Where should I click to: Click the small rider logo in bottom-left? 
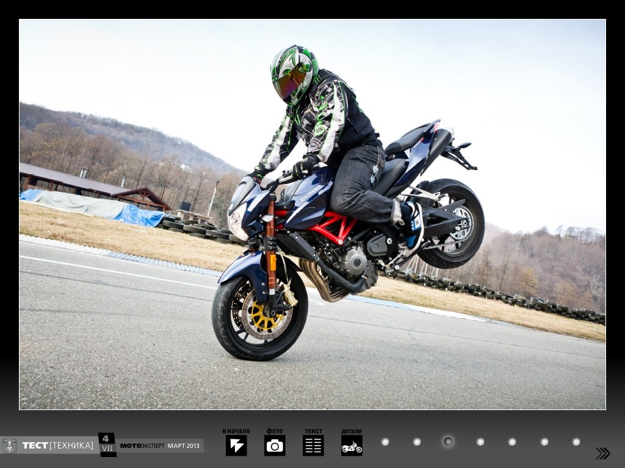tap(9, 445)
